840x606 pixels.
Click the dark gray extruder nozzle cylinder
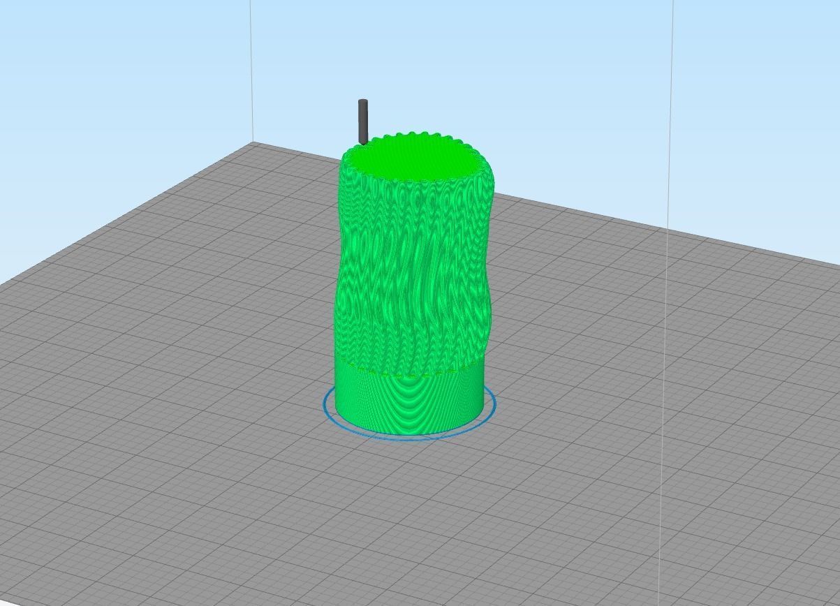(363, 121)
